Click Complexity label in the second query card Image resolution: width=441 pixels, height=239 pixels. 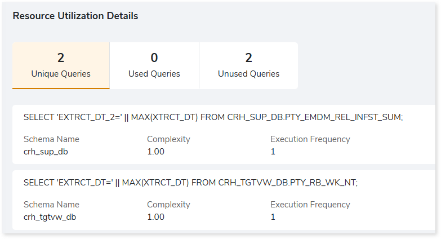coord(168,205)
